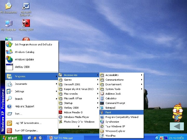Expand hidden tray icons arrow
Screen dimensions: 187x140
[157, 138]
